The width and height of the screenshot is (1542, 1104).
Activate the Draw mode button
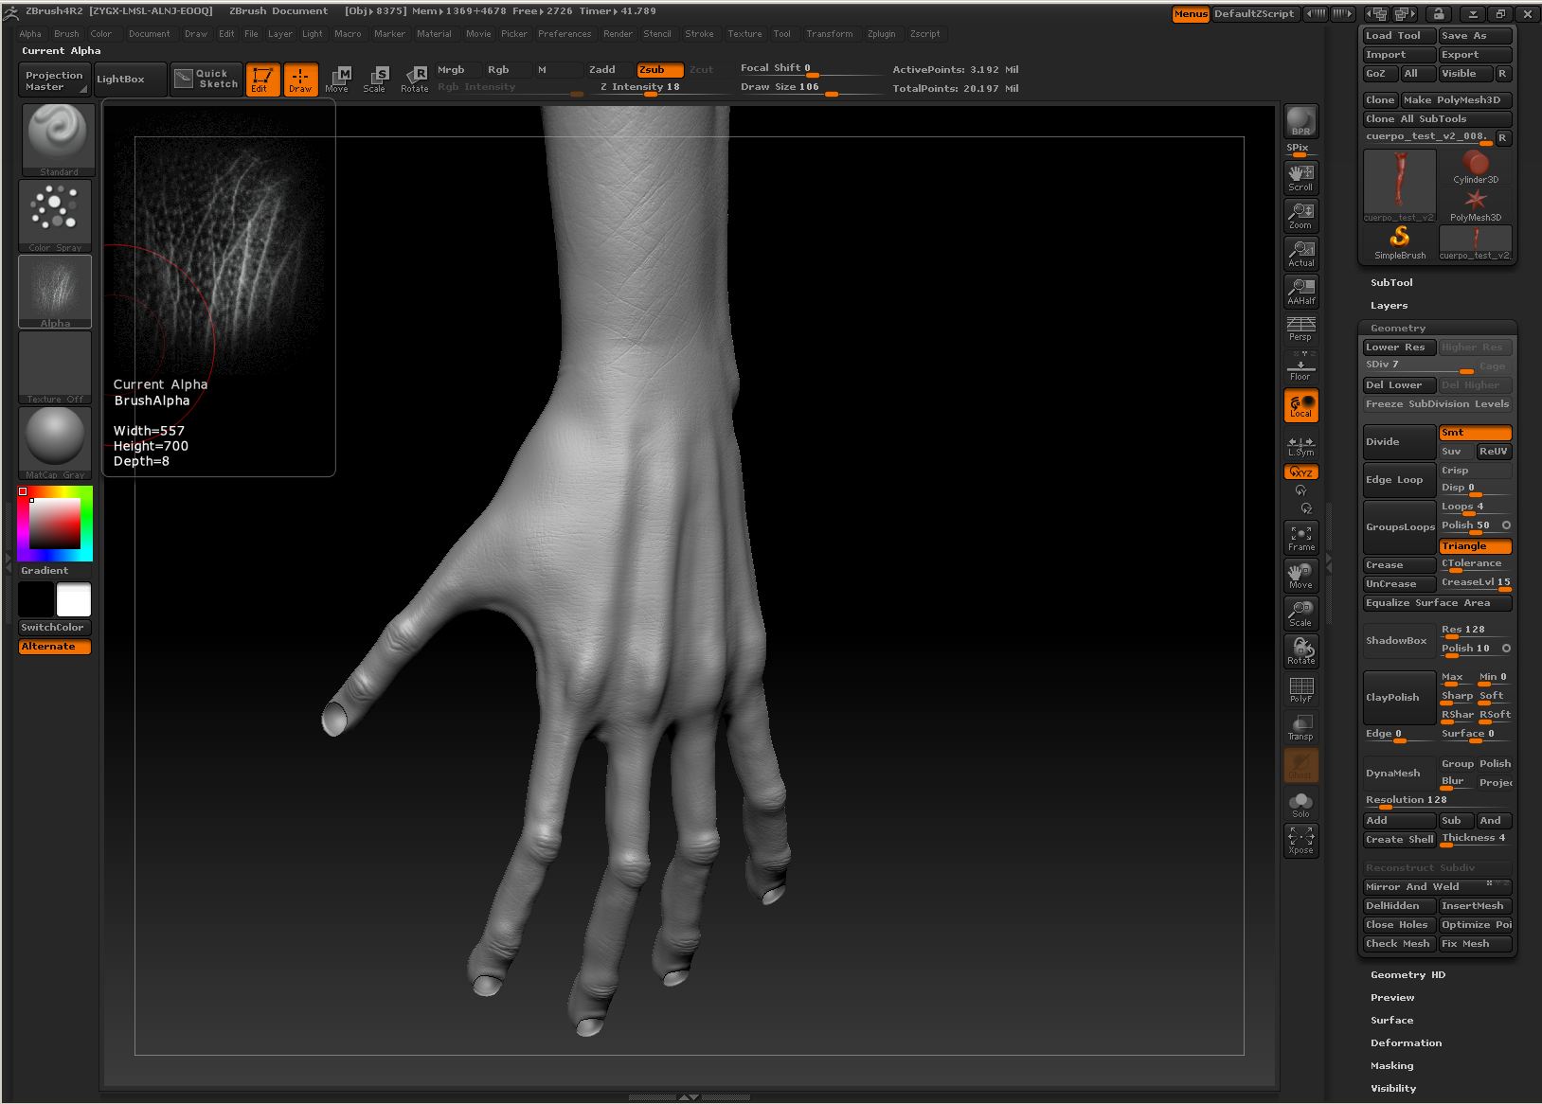tap(300, 80)
